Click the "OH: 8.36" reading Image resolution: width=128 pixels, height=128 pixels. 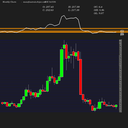click(99, 10)
